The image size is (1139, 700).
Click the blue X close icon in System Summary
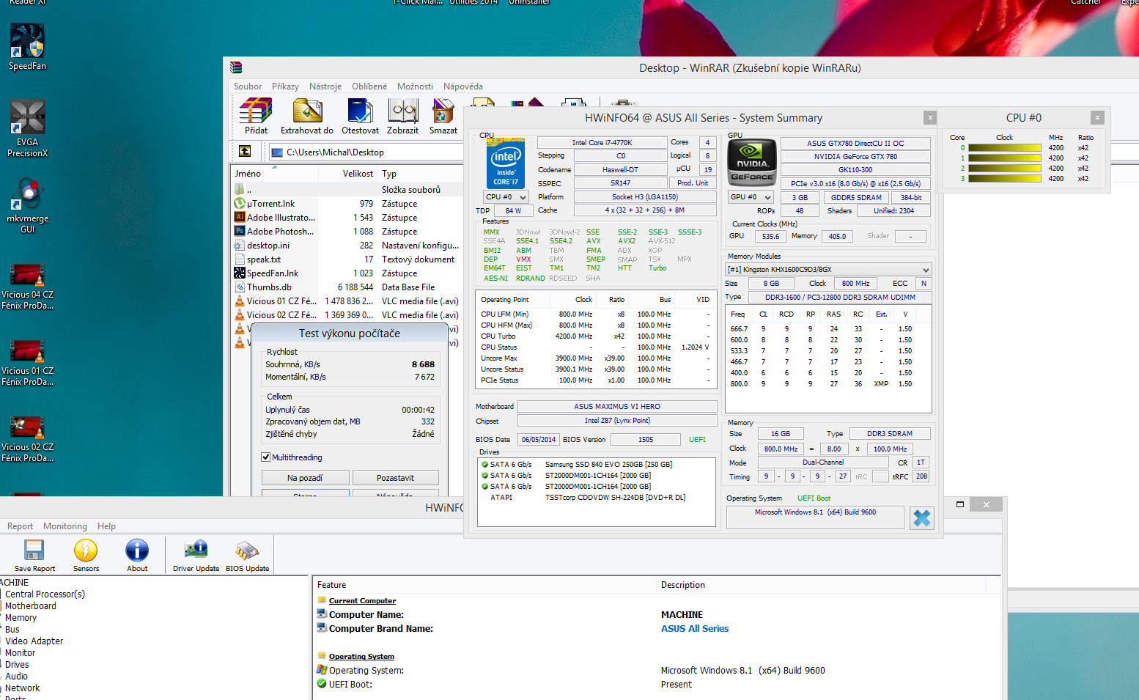point(921,518)
